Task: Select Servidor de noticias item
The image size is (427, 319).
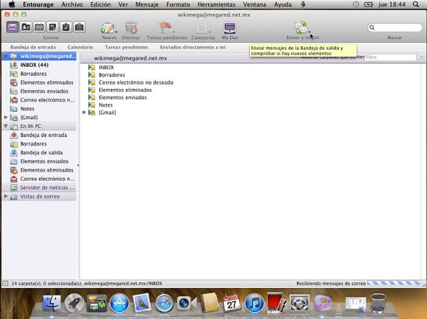Action: coord(47,187)
